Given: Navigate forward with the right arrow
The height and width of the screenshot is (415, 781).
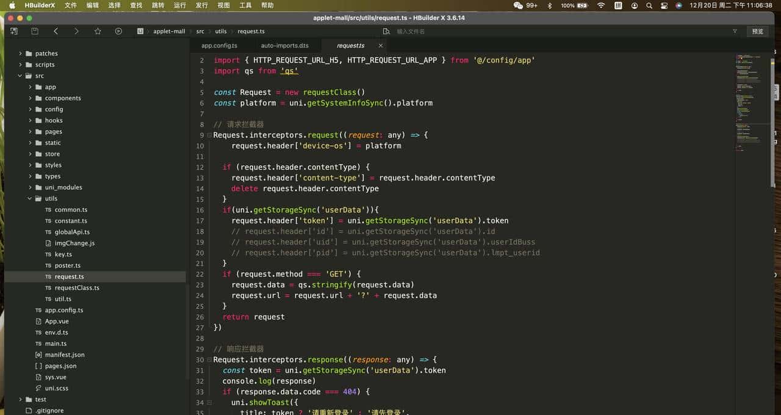Looking at the screenshot, I should coord(76,31).
